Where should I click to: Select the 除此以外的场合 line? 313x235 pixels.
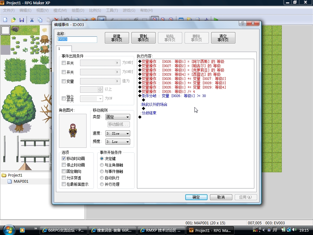click(154, 105)
